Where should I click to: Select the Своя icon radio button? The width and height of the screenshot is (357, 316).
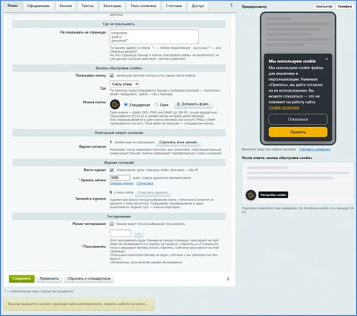click(157, 105)
